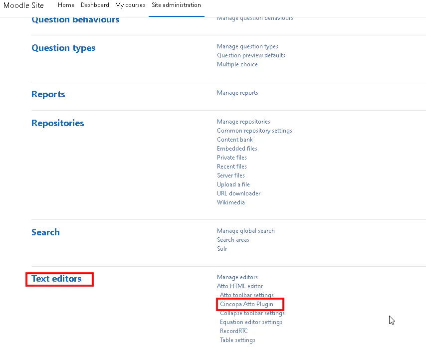Viewport: 426px width, 348px height.
Task: Open the Reports category heading
Action: click(48, 94)
